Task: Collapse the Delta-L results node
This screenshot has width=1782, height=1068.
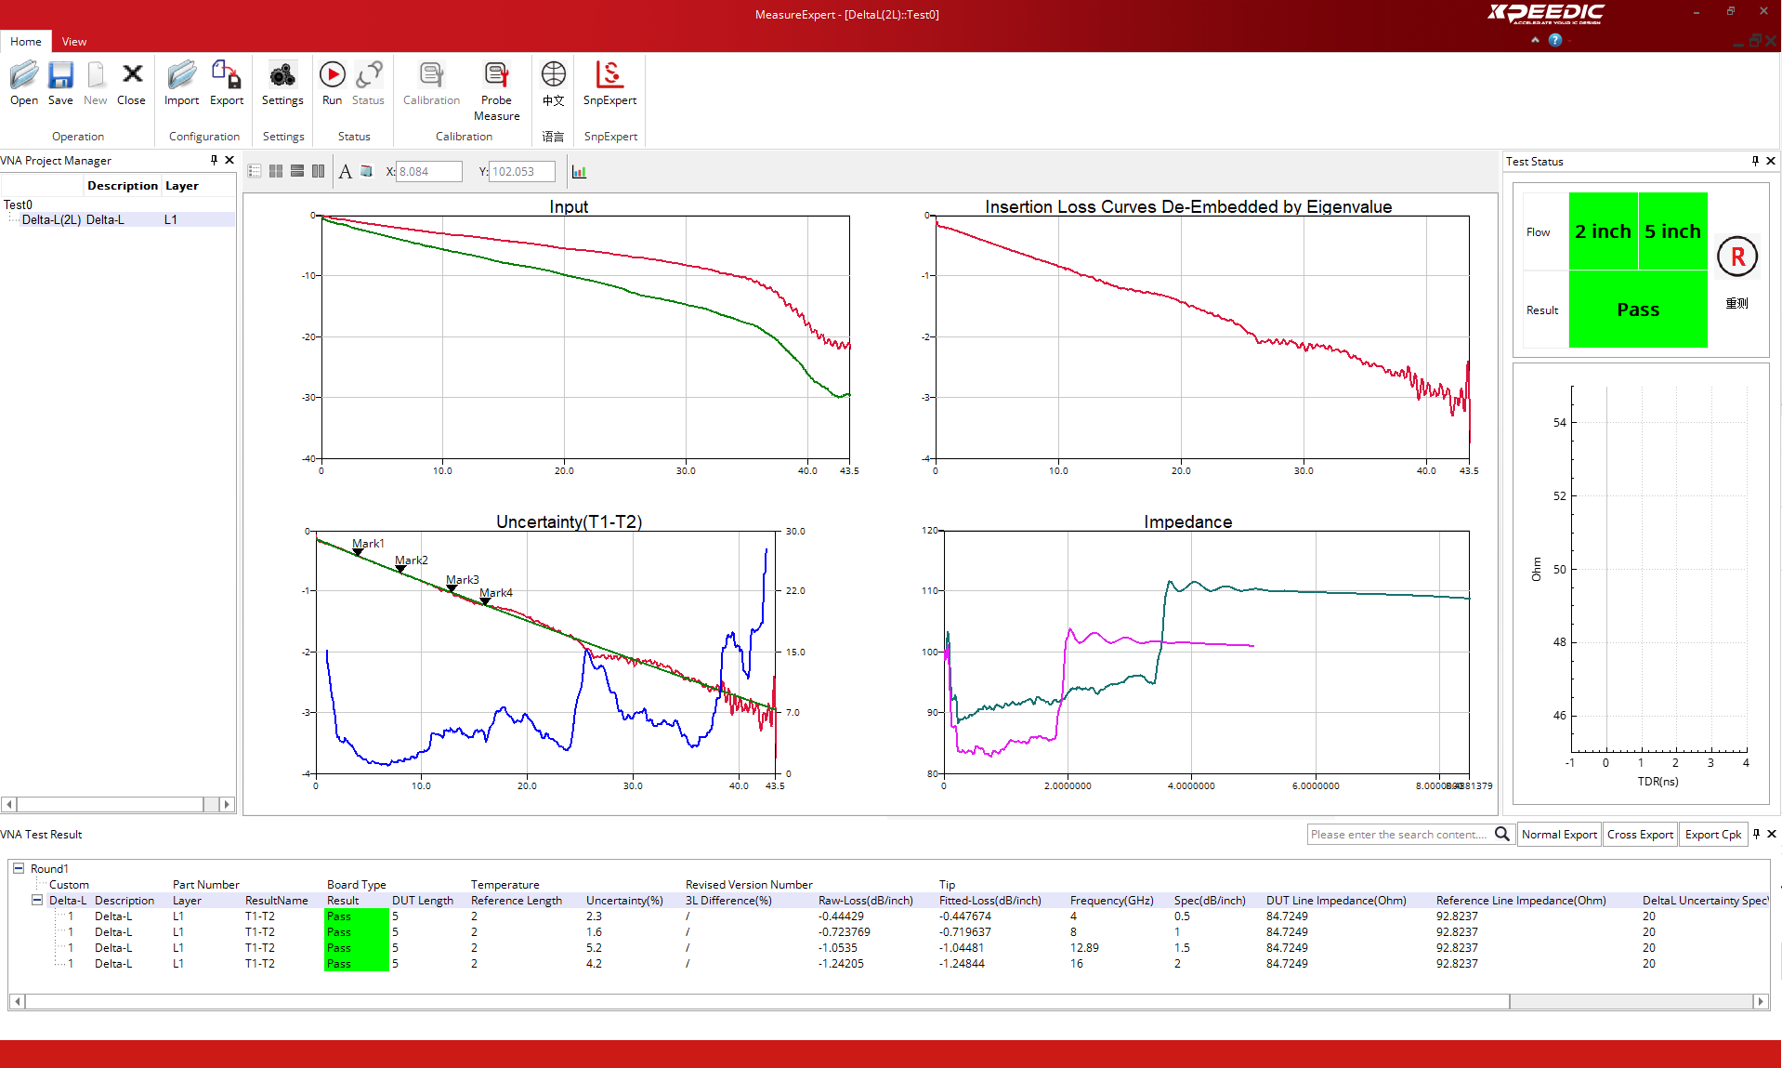Action: click(37, 900)
